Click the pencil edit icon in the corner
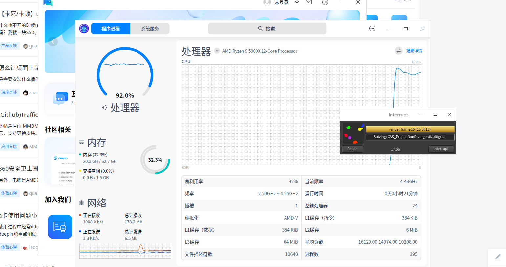 tap(498, 257)
